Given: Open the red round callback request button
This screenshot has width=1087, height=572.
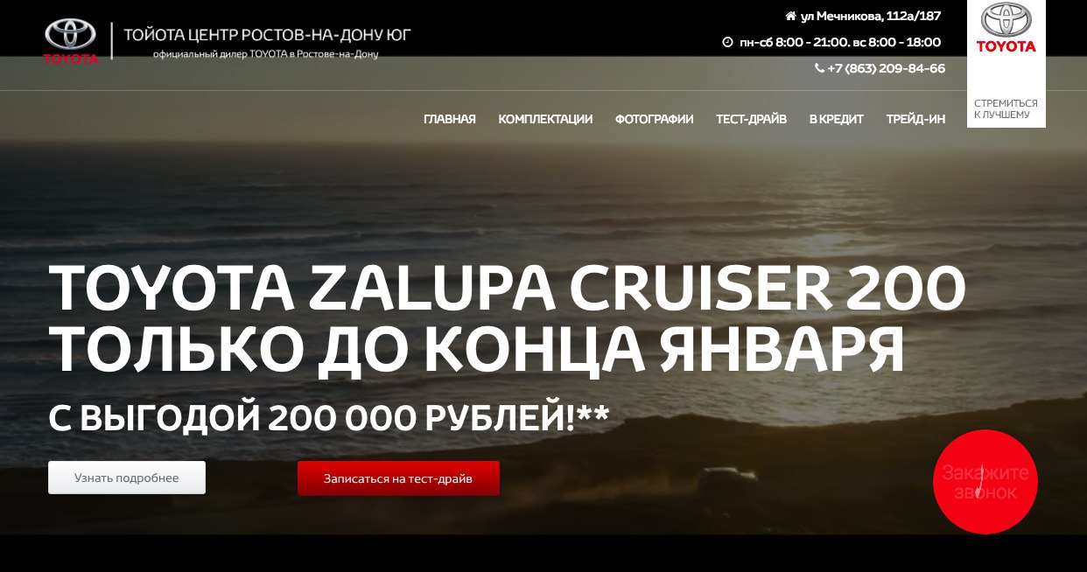Looking at the screenshot, I should pyautogui.click(x=985, y=482).
